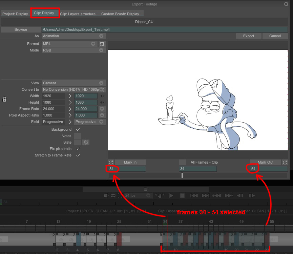The image size is (293, 254).
Task: Apply Height value with the triangle arrow
Action: 70,102
